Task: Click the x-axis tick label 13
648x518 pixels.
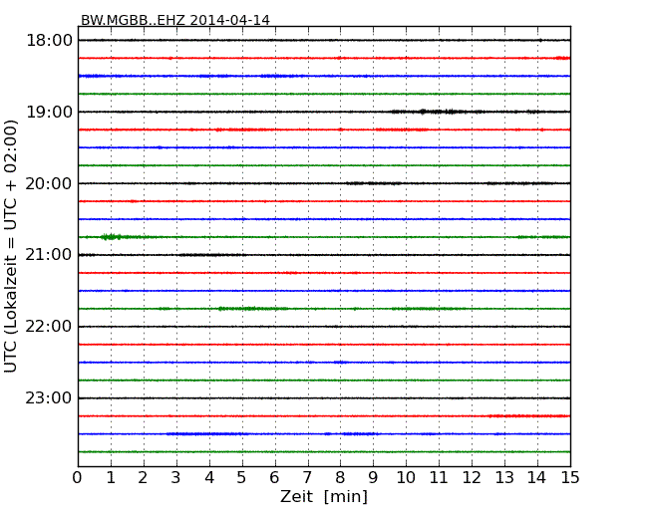Action: 504,478
